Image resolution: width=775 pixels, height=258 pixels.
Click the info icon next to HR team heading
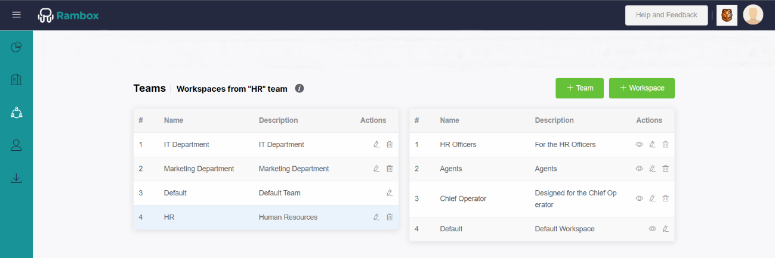click(x=299, y=88)
